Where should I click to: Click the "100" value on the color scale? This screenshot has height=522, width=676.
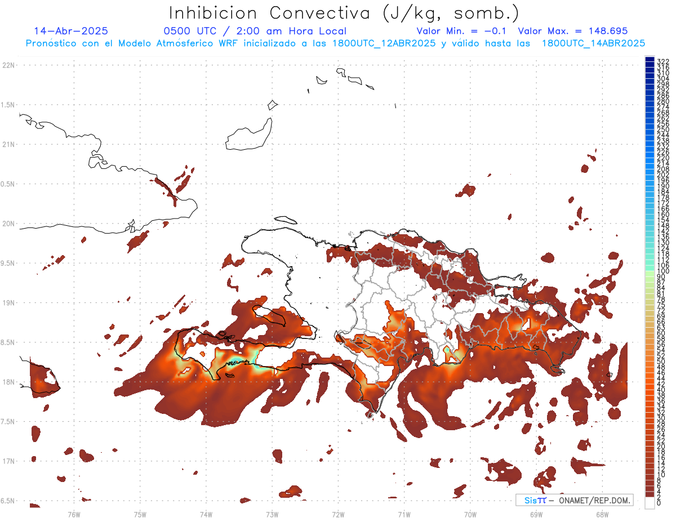(662, 271)
